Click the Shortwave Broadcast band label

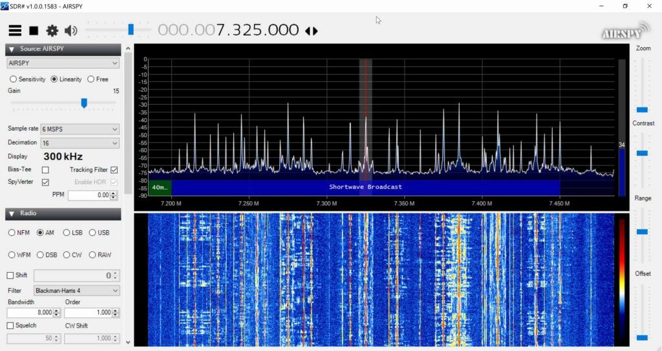click(365, 187)
